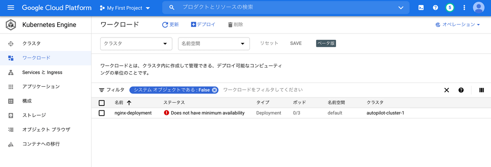The width and height of the screenshot is (491, 167).
Task: Open the three-dot settings menu in header
Action: tap(464, 8)
